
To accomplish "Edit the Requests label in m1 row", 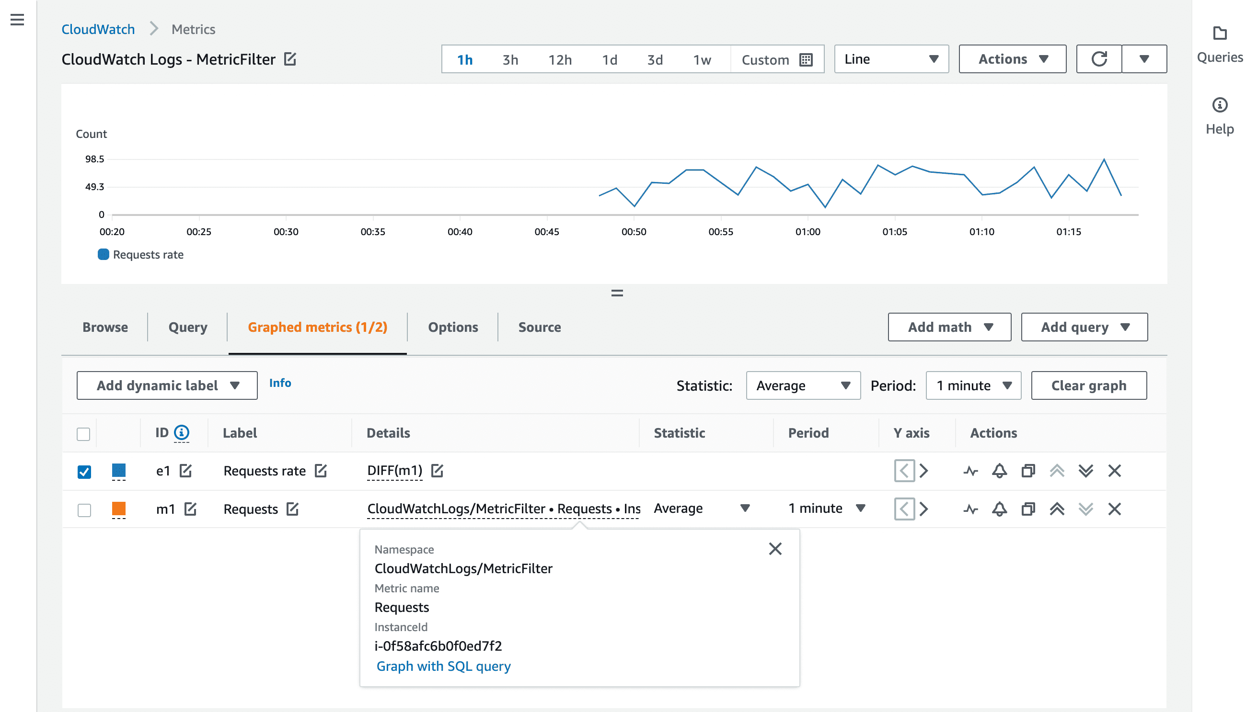I will pos(293,509).
